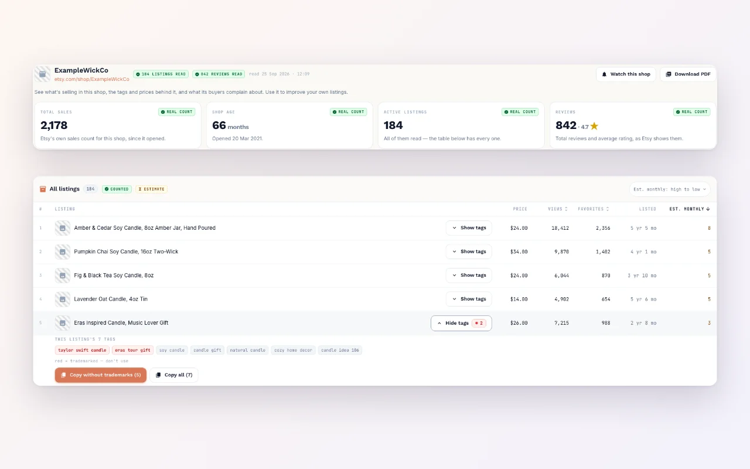The height and width of the screenshot is (469, 750).
Task: Open the Pumpkin Chai Soy Candle thumbnail
Action: pos(63,252)
